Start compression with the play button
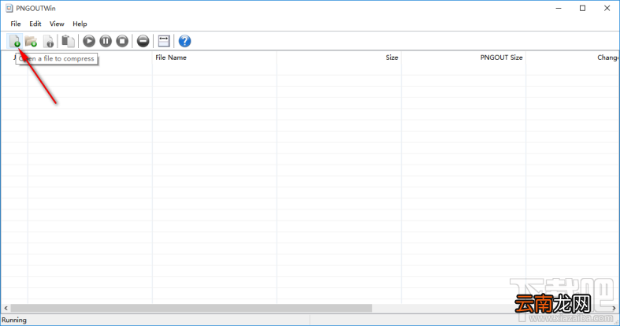 (89, 41)
